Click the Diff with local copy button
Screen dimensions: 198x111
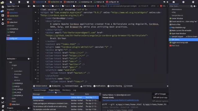(x=160, y=97)
